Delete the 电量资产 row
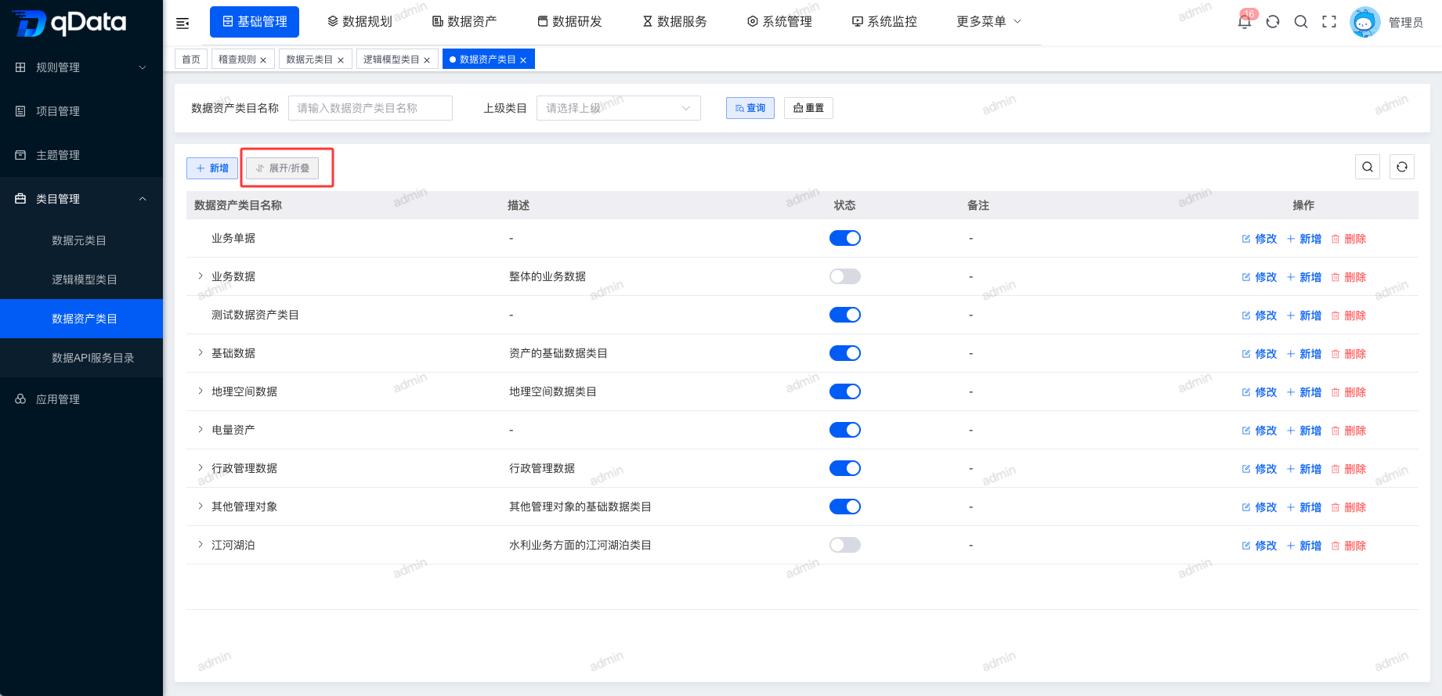Viewport: 1442px width, 696px height. tap(1349, 431)
